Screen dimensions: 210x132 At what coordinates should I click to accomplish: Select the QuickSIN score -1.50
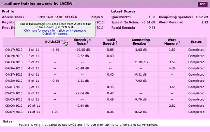tap(55, 50)
